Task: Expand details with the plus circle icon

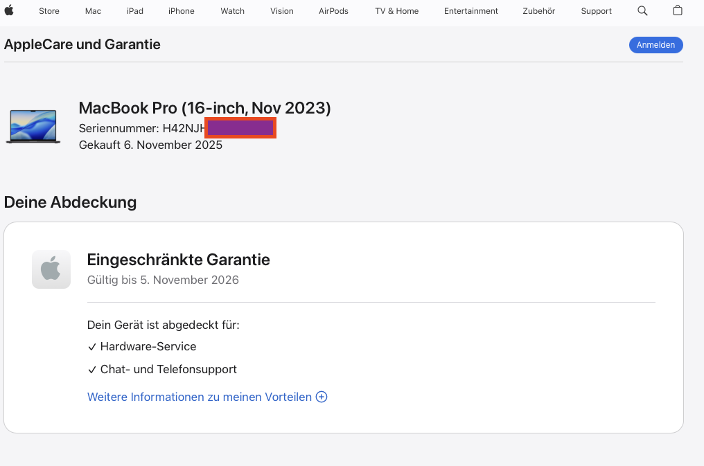Action: (x=322, y=397)
